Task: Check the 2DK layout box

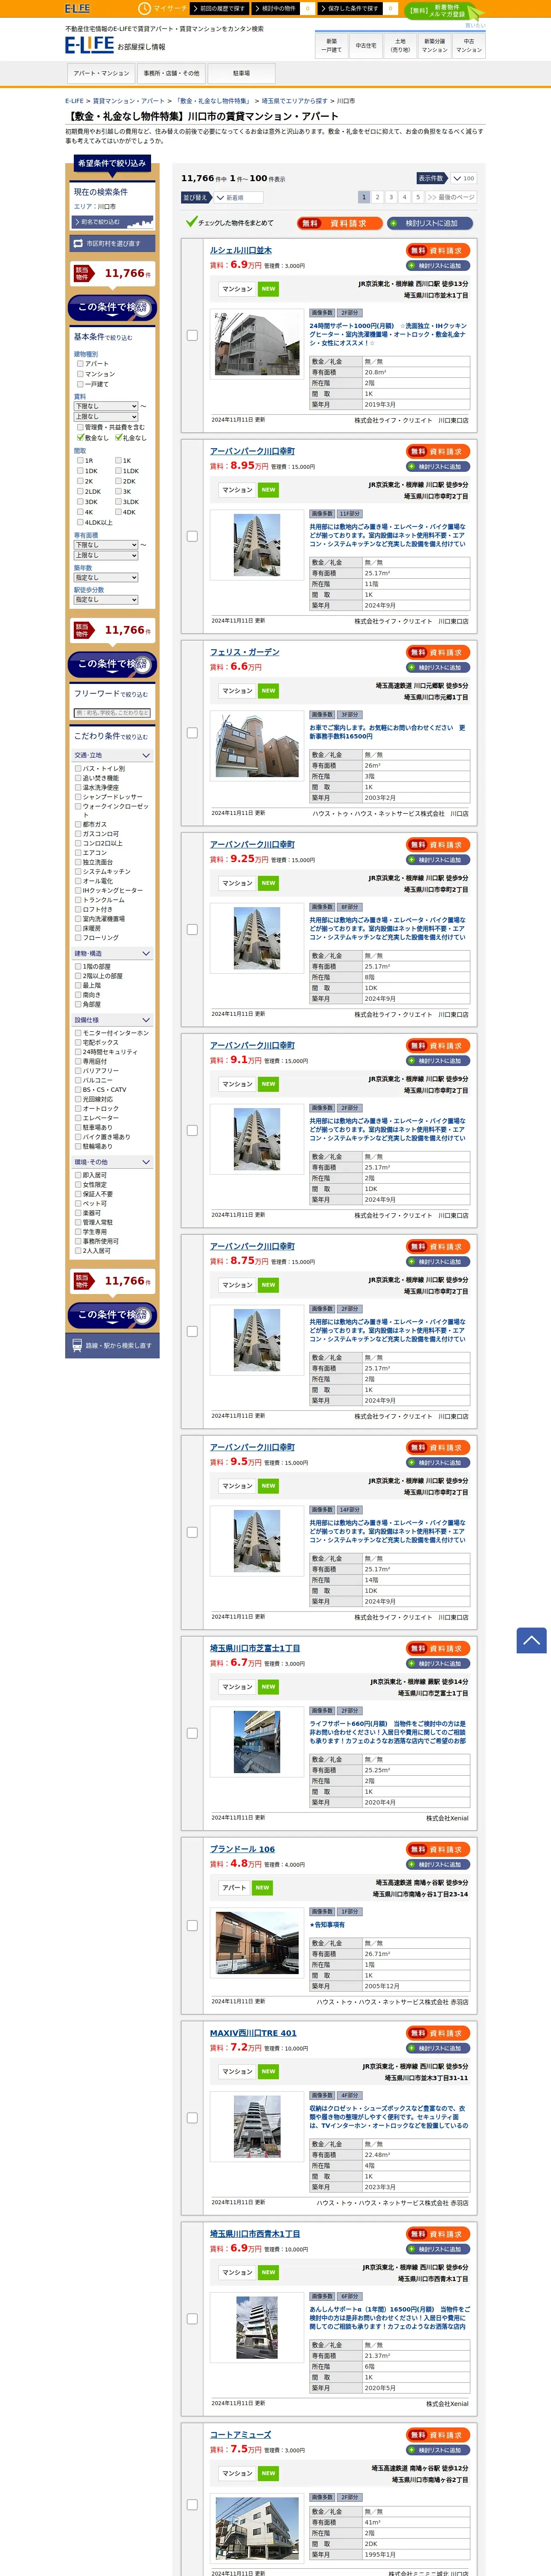Action: tap(118, 481)
